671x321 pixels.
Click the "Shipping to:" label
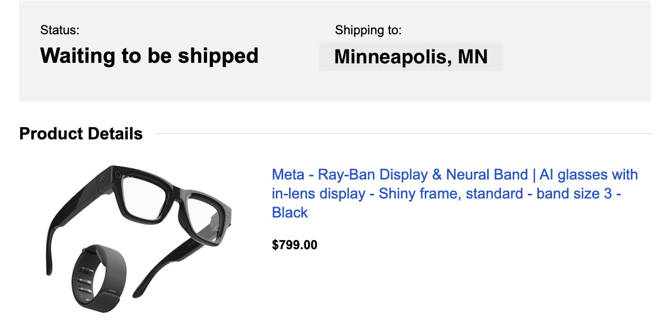pyautogui.click(x=368, y=30)
